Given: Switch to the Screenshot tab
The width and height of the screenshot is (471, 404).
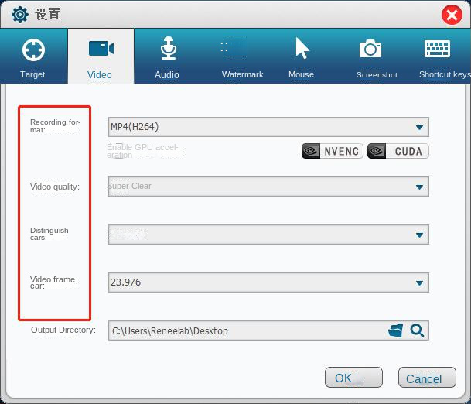Looking at the screenshot, I should tap(377, 56).
